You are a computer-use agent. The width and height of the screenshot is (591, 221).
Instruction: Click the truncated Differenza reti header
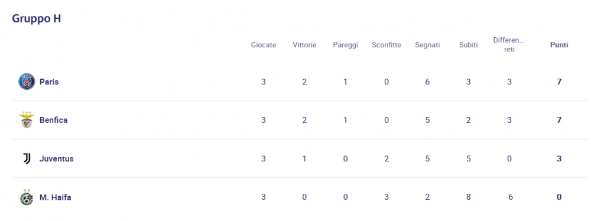(509, 44)
